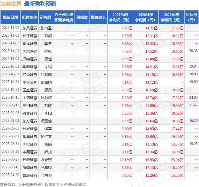Select 中原证券 institution cell
The width and height of the screenshot is (199, 187).
[x=30, y=152]
